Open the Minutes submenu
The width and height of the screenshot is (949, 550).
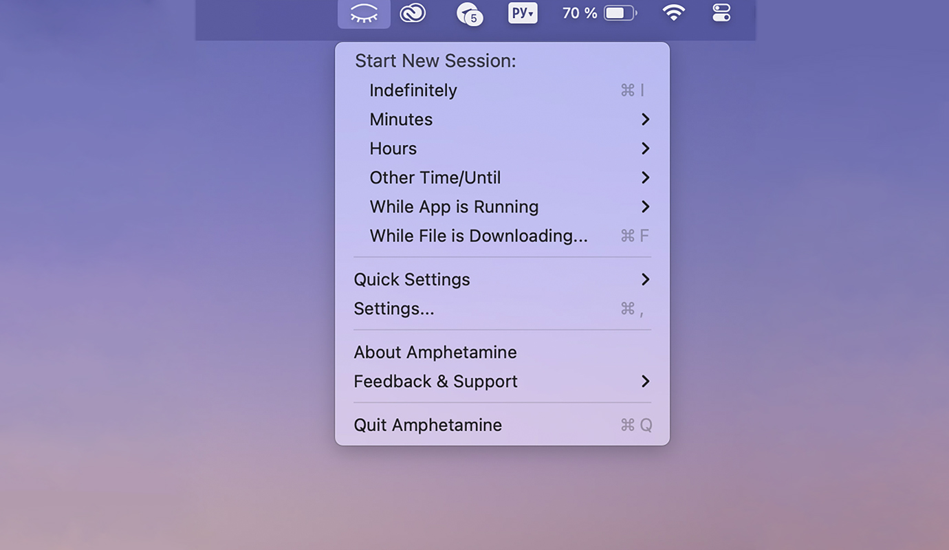[502, 120]
